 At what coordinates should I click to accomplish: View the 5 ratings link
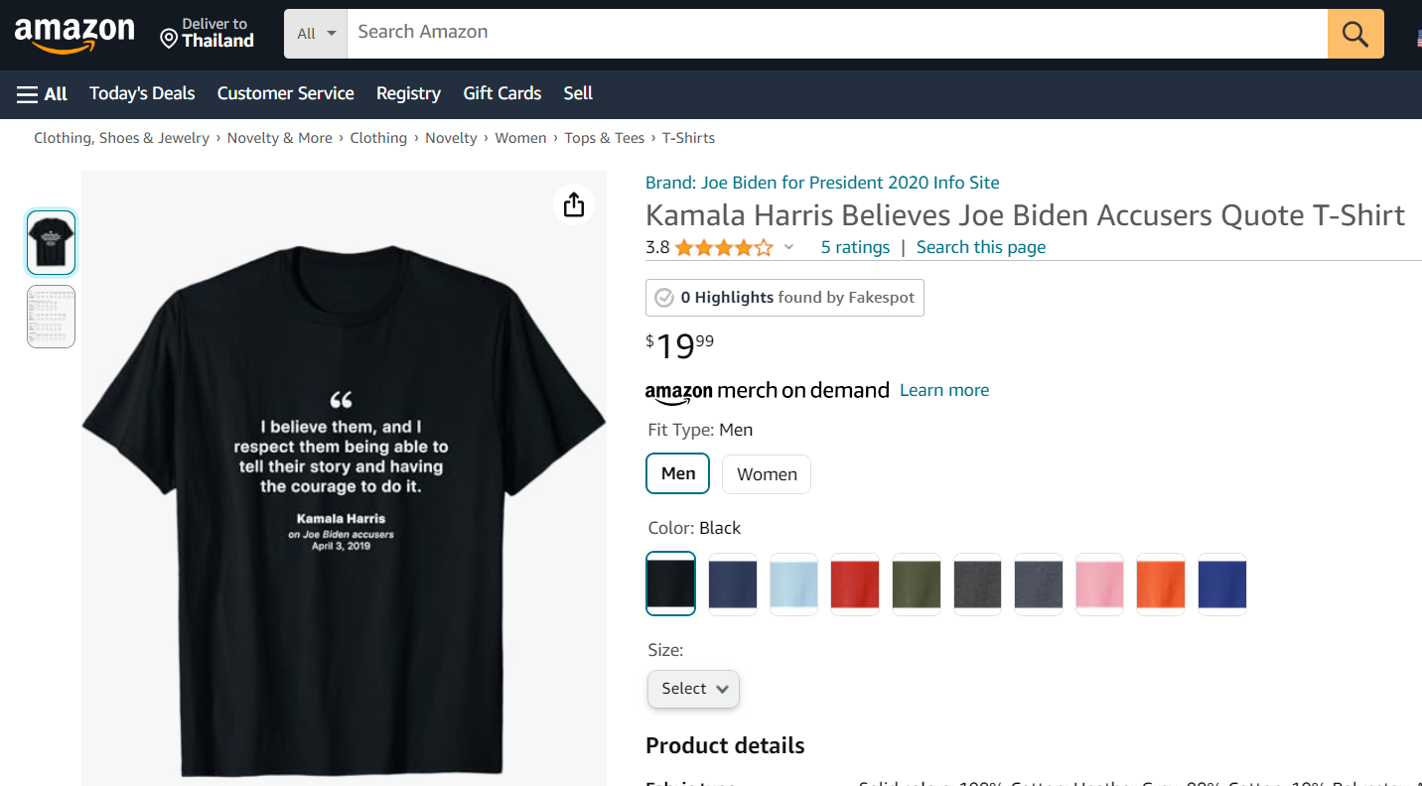click(854, 247)
